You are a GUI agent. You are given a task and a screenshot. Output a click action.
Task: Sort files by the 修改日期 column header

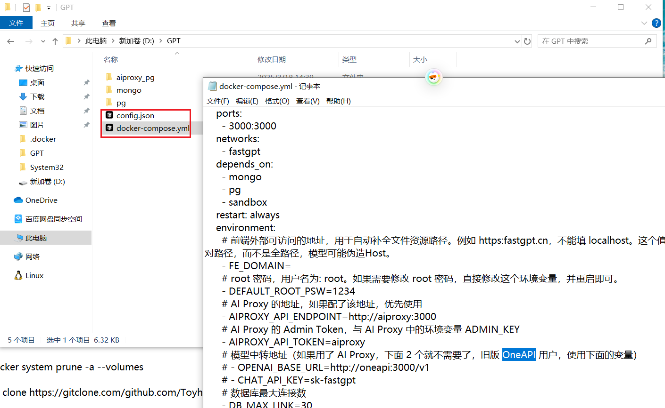point(272,59)
